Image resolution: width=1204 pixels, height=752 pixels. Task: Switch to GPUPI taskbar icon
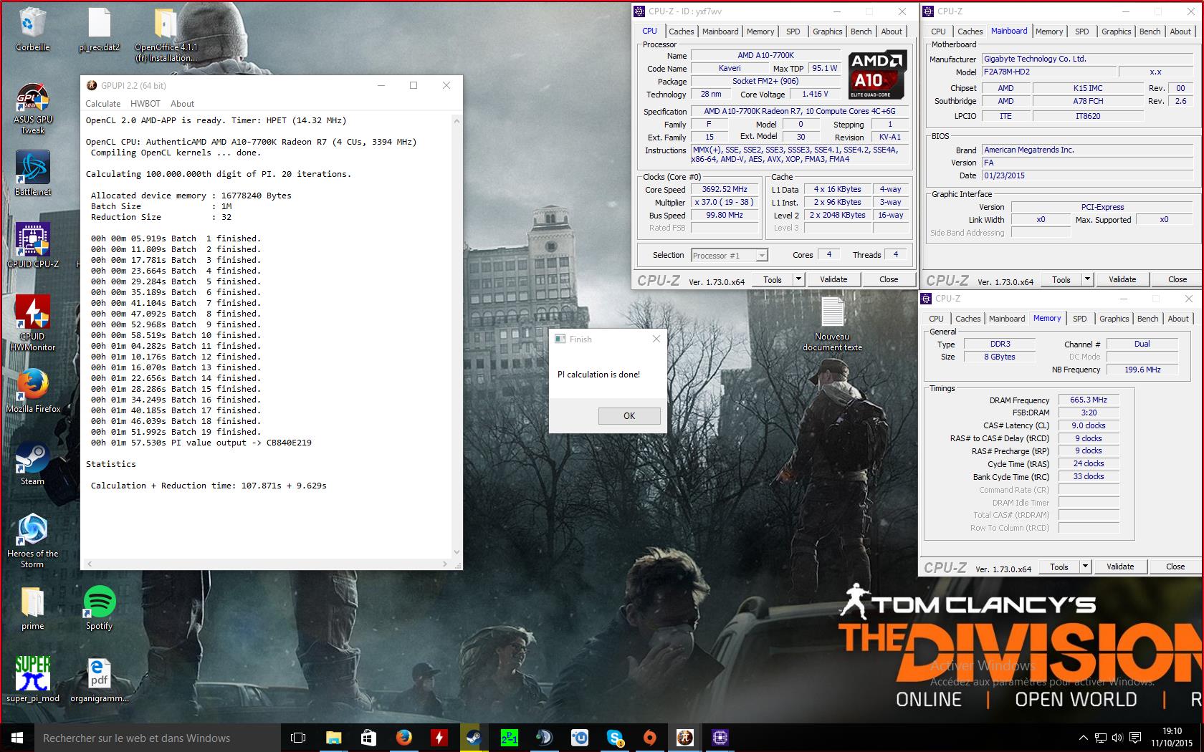click(685, 738)
